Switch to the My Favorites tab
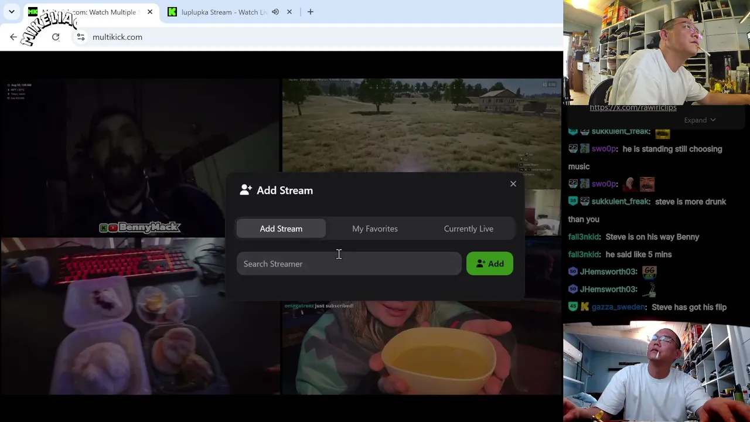Image resolution: width=750 pixels, height=422 pixels. [375, 229]
